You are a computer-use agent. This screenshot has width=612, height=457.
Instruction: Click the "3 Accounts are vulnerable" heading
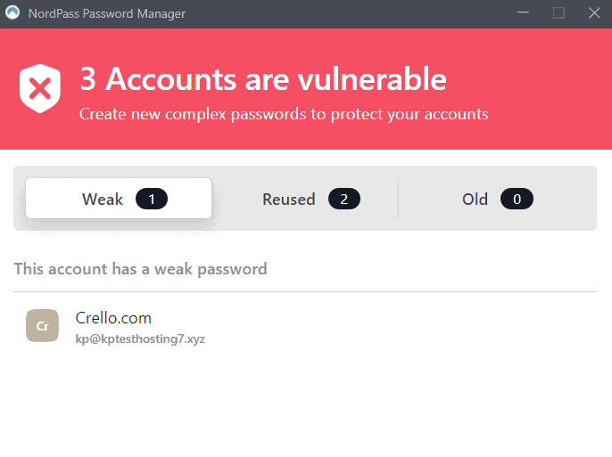coord(263,79)
